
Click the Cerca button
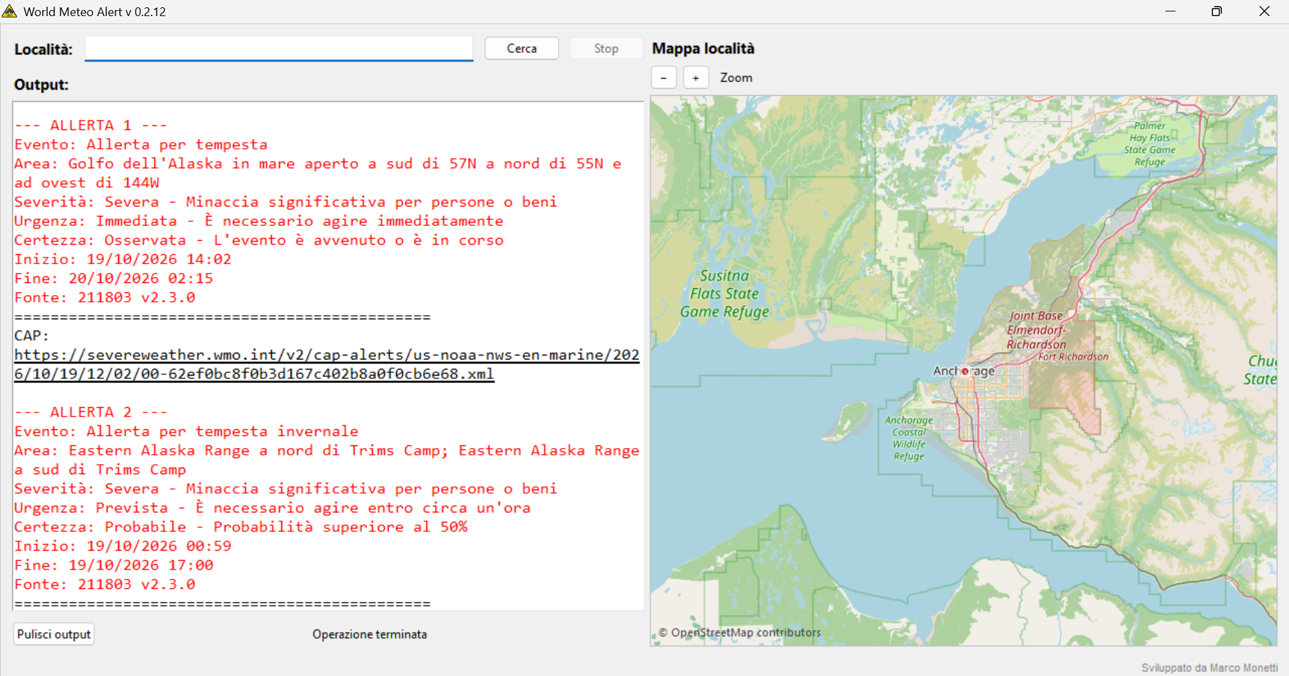tap(522, 48)
